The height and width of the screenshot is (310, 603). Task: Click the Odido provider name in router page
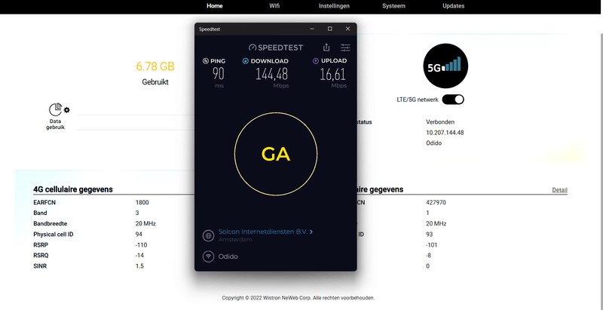(434, 143)
